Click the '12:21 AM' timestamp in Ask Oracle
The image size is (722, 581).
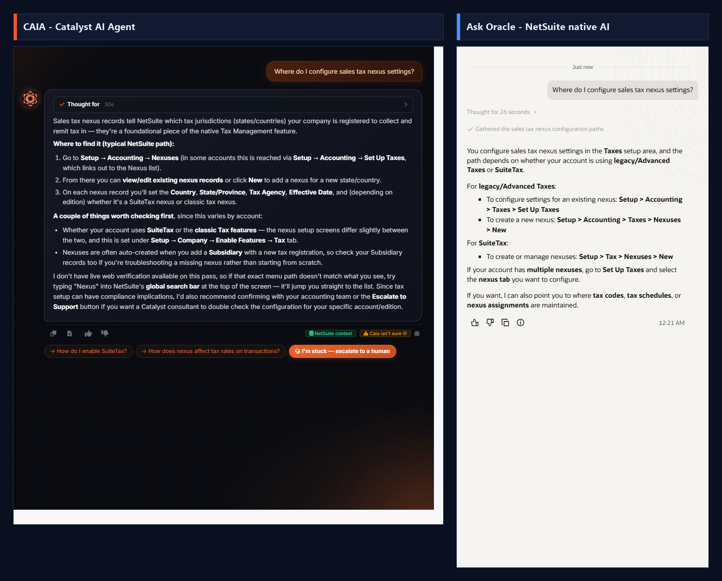672,323
